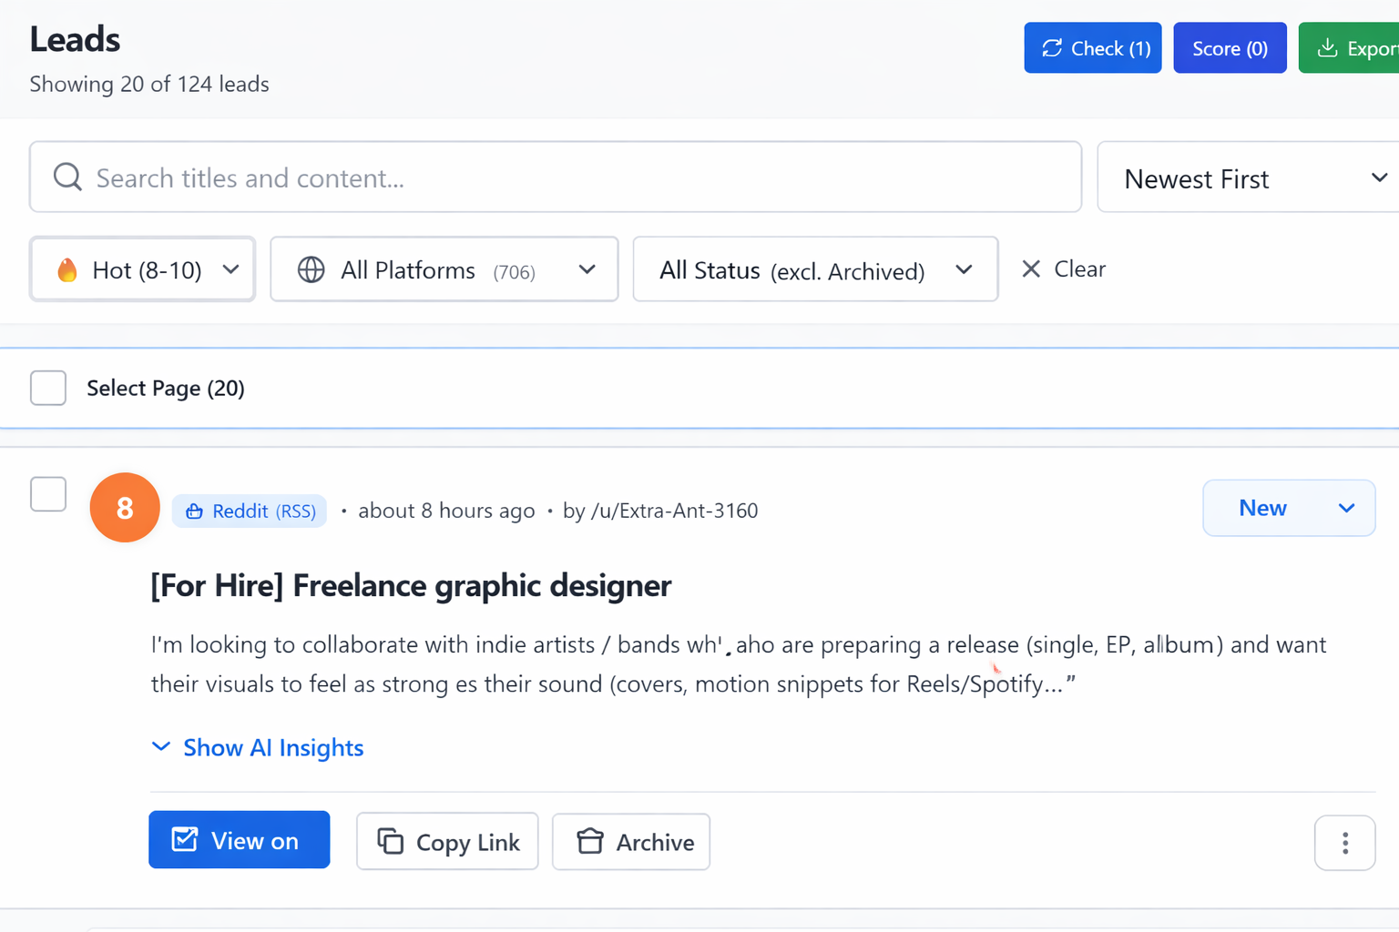Click the X icon to clear filters
Screen dimensions: 1399x932
[1030, 268]
